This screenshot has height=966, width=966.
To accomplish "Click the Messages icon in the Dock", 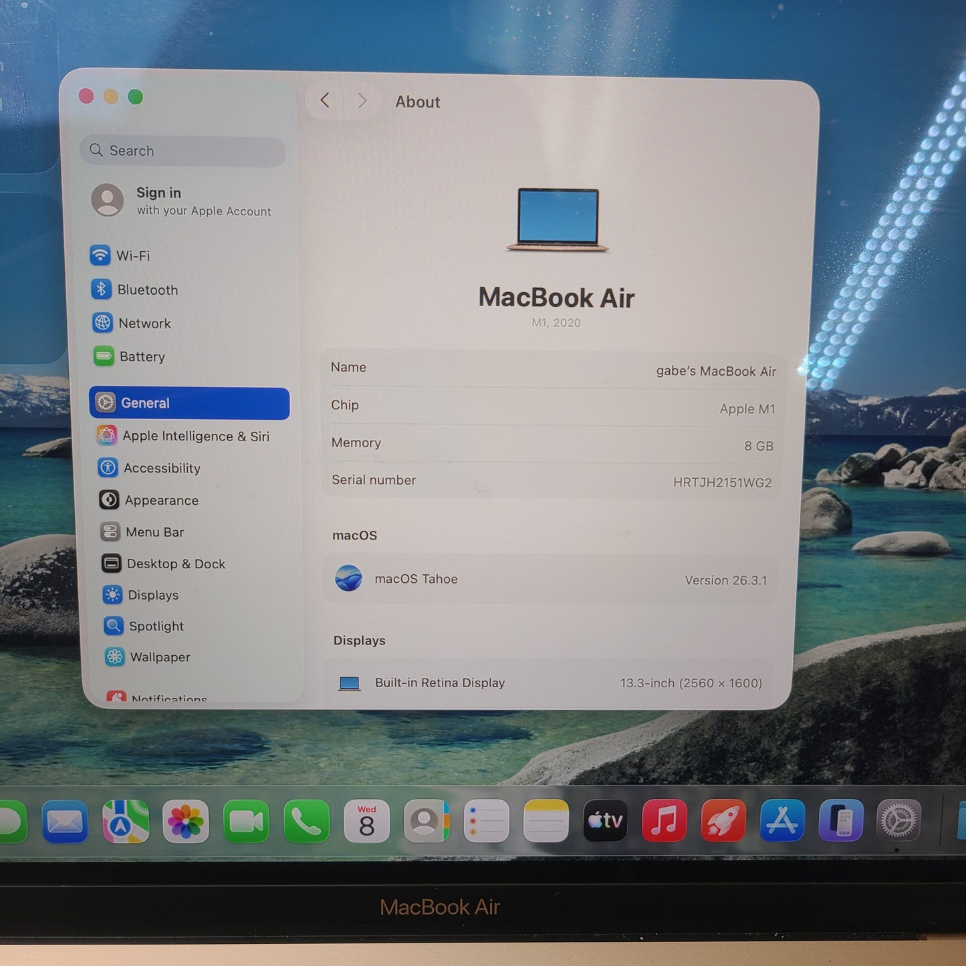I will tap(12, 822).
